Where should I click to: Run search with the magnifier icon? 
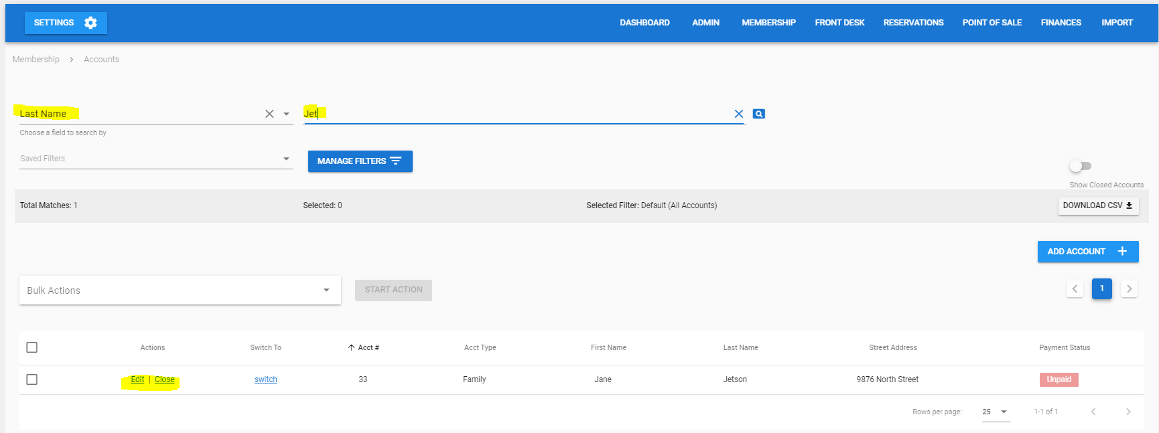tap(758, 114)
